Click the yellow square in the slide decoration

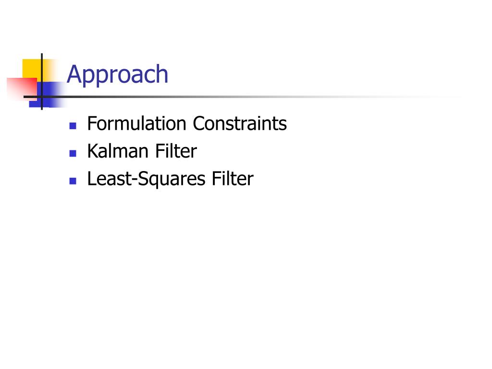[32, 69]
